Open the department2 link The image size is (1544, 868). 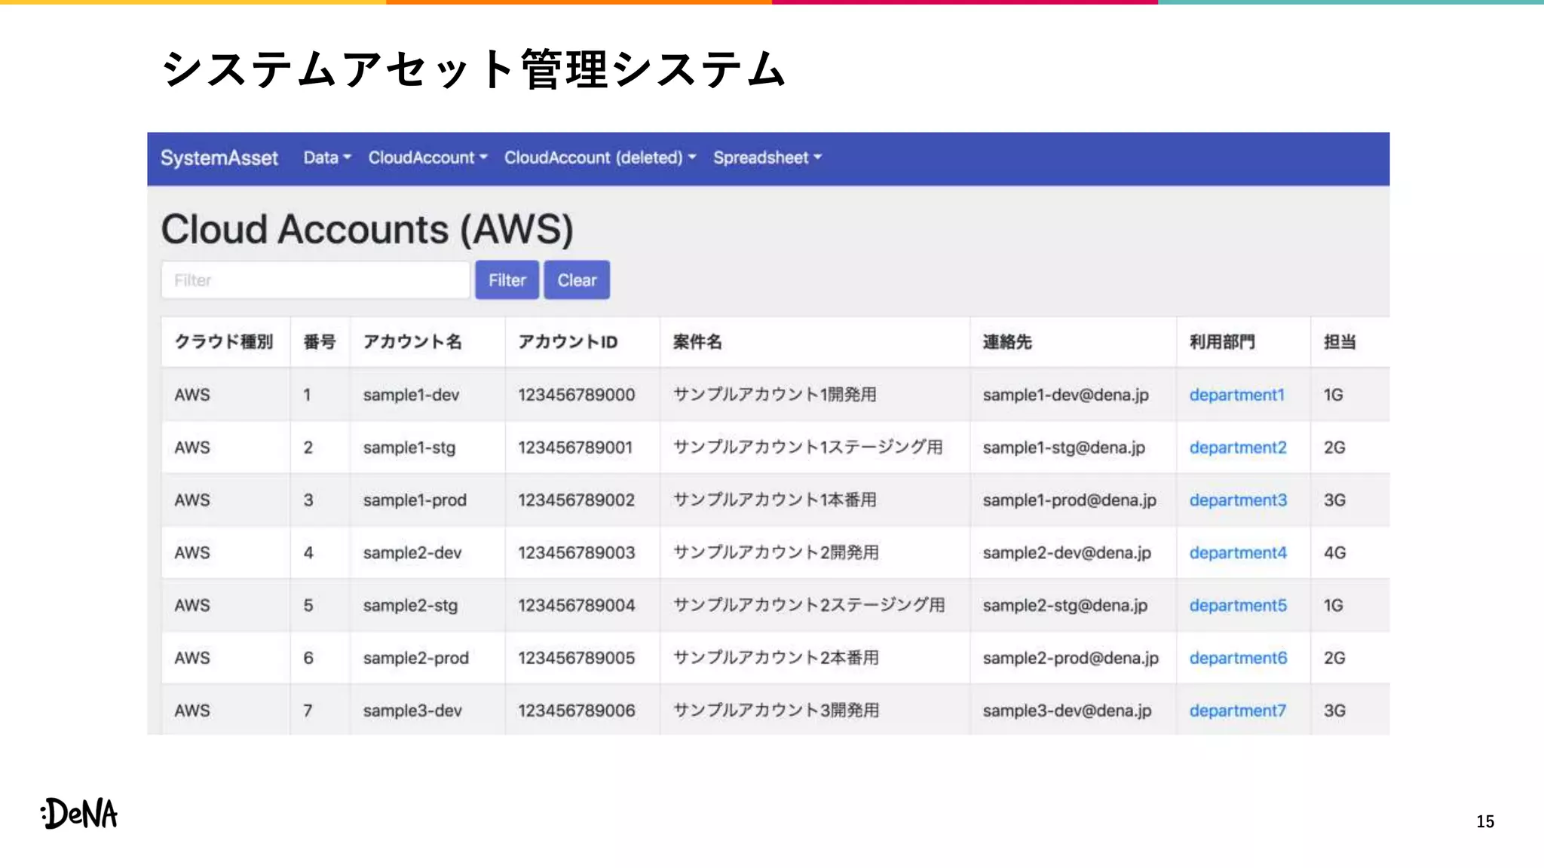[1237, 448]
